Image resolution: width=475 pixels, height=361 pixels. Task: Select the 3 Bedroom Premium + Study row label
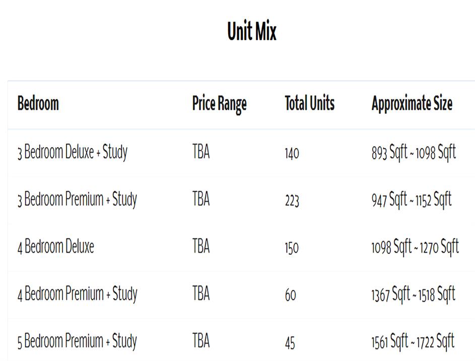pos(77,199)
